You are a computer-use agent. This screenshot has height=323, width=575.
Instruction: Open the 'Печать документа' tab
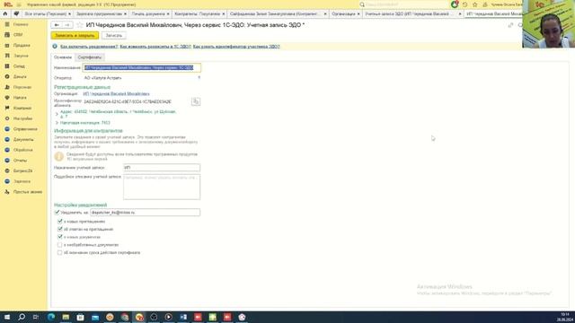[148, 14]
